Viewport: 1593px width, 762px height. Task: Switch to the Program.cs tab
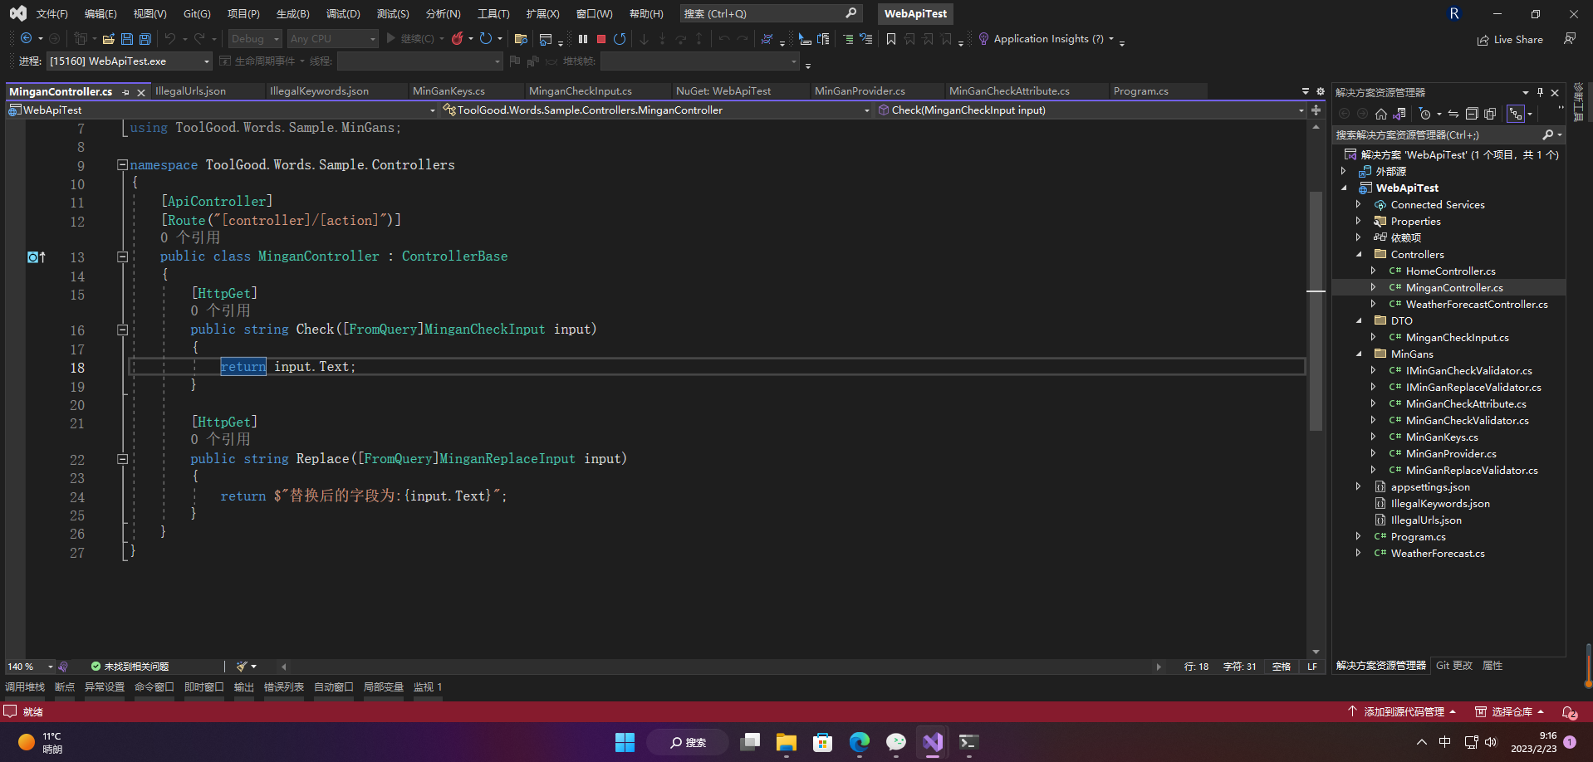pos(1141,91)
